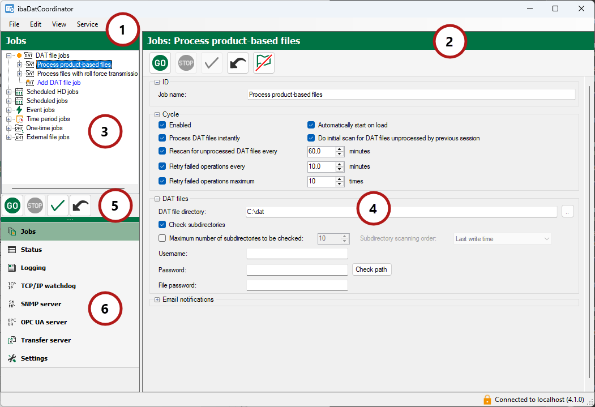Click the Username input field

pyautogui.click(x=297, y=254)
